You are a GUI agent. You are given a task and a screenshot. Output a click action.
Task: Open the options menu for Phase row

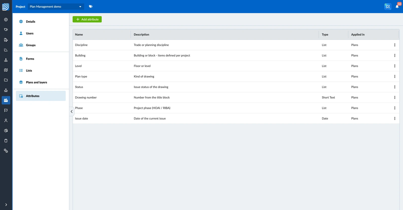coord(395,108)
